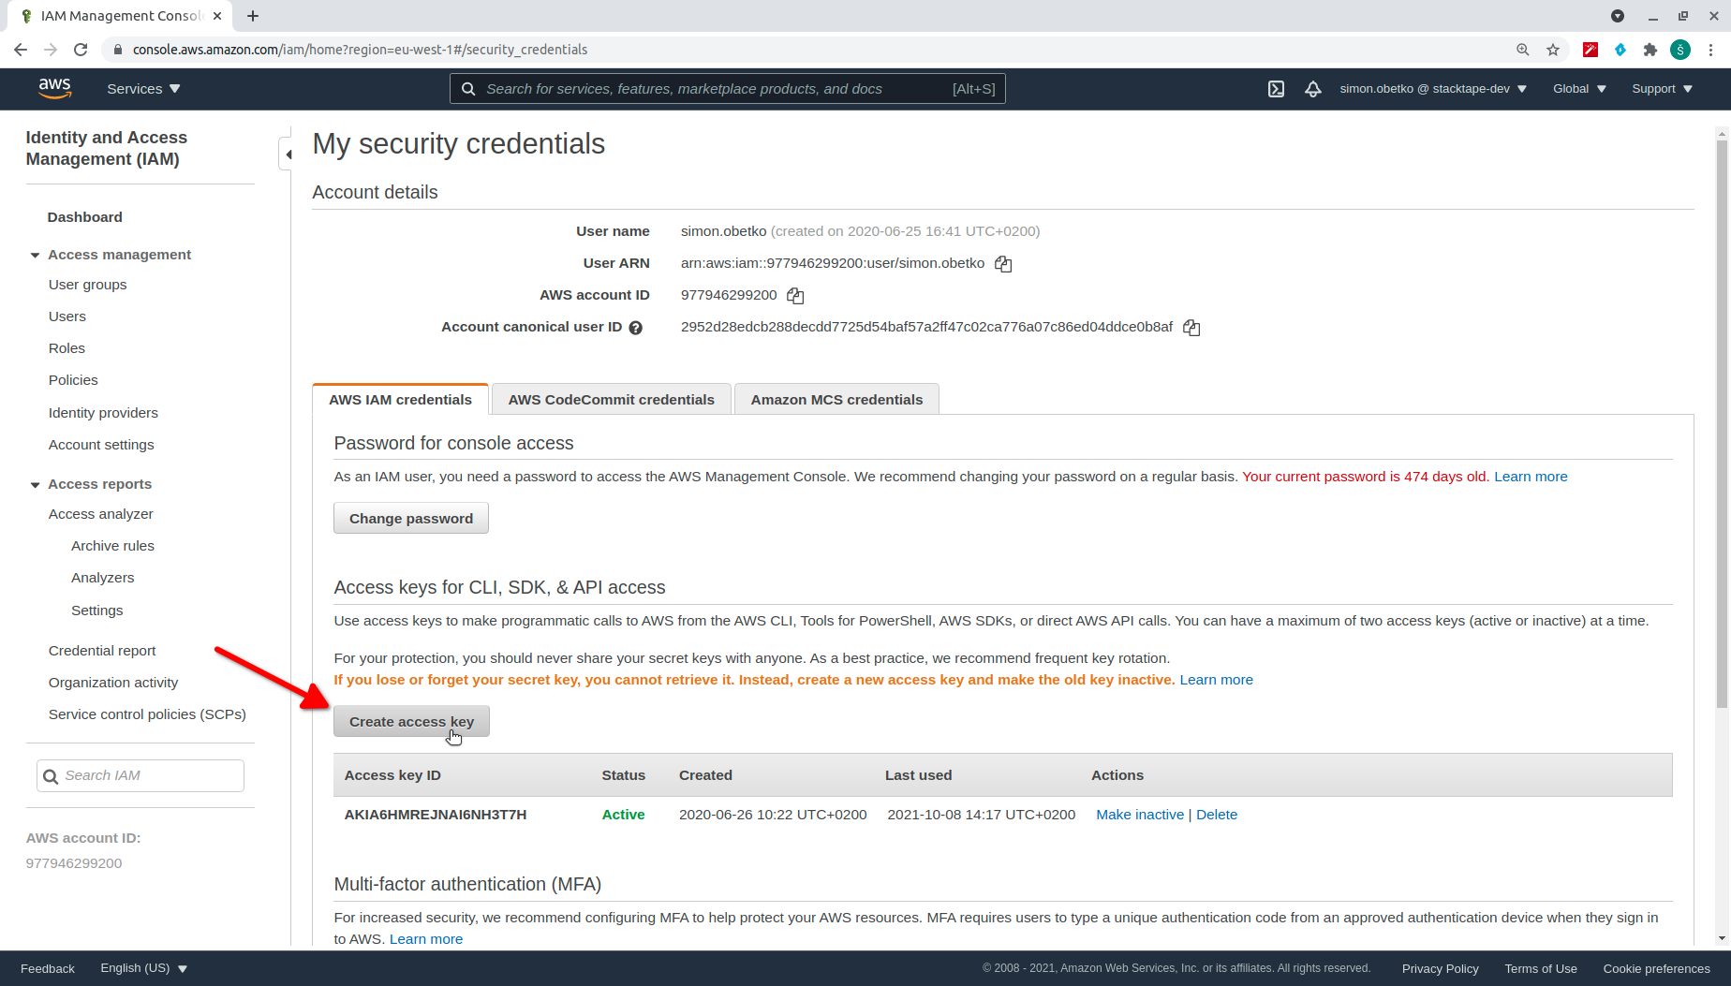The width and height of the screenshot is (1731, 986).
Task: Switch to AWS CodeCommit credentials tab
Action: (x=611, y=400)
